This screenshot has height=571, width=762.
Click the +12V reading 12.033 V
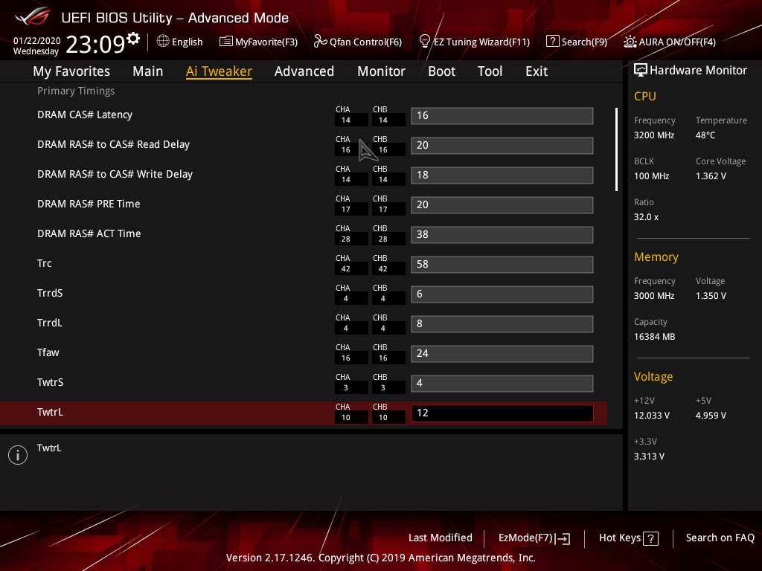[x=652, y=416]
